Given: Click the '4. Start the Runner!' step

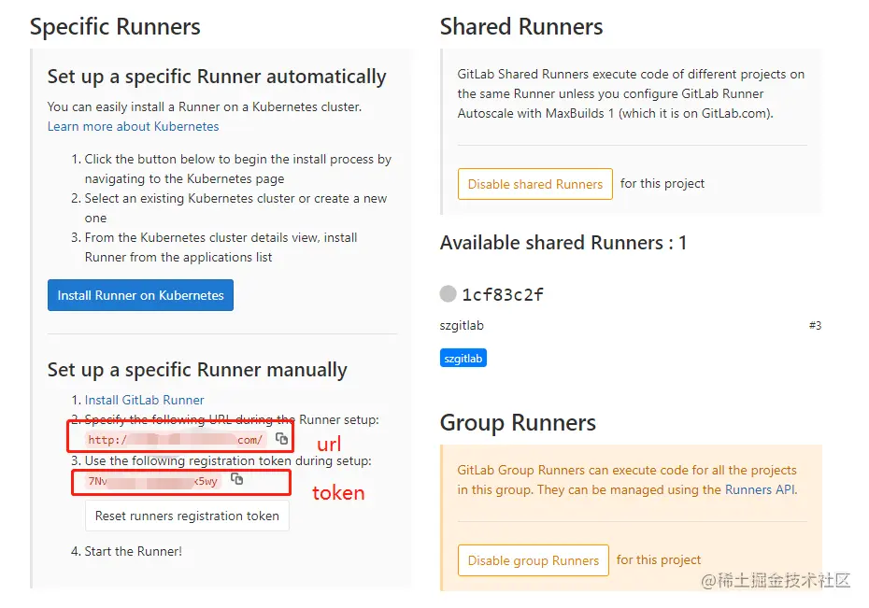Looking at the screenshot, I should pos(126,552).
